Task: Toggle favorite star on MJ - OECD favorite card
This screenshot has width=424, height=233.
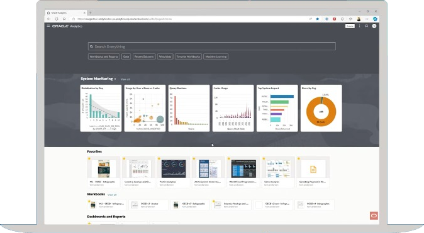Action: coord(89,158)
